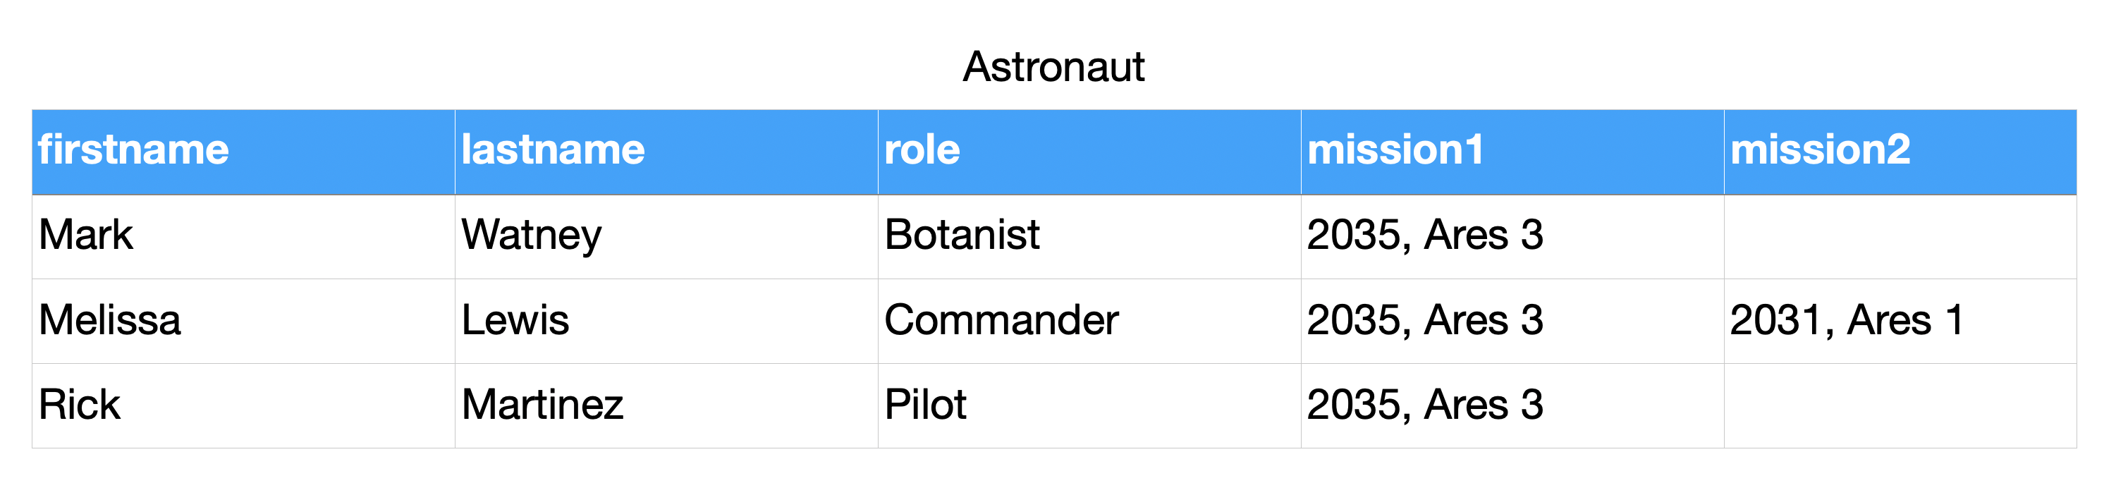
Task: Select mission1 cell in Melissa Lewis's row
Action: click(1425, 321)
